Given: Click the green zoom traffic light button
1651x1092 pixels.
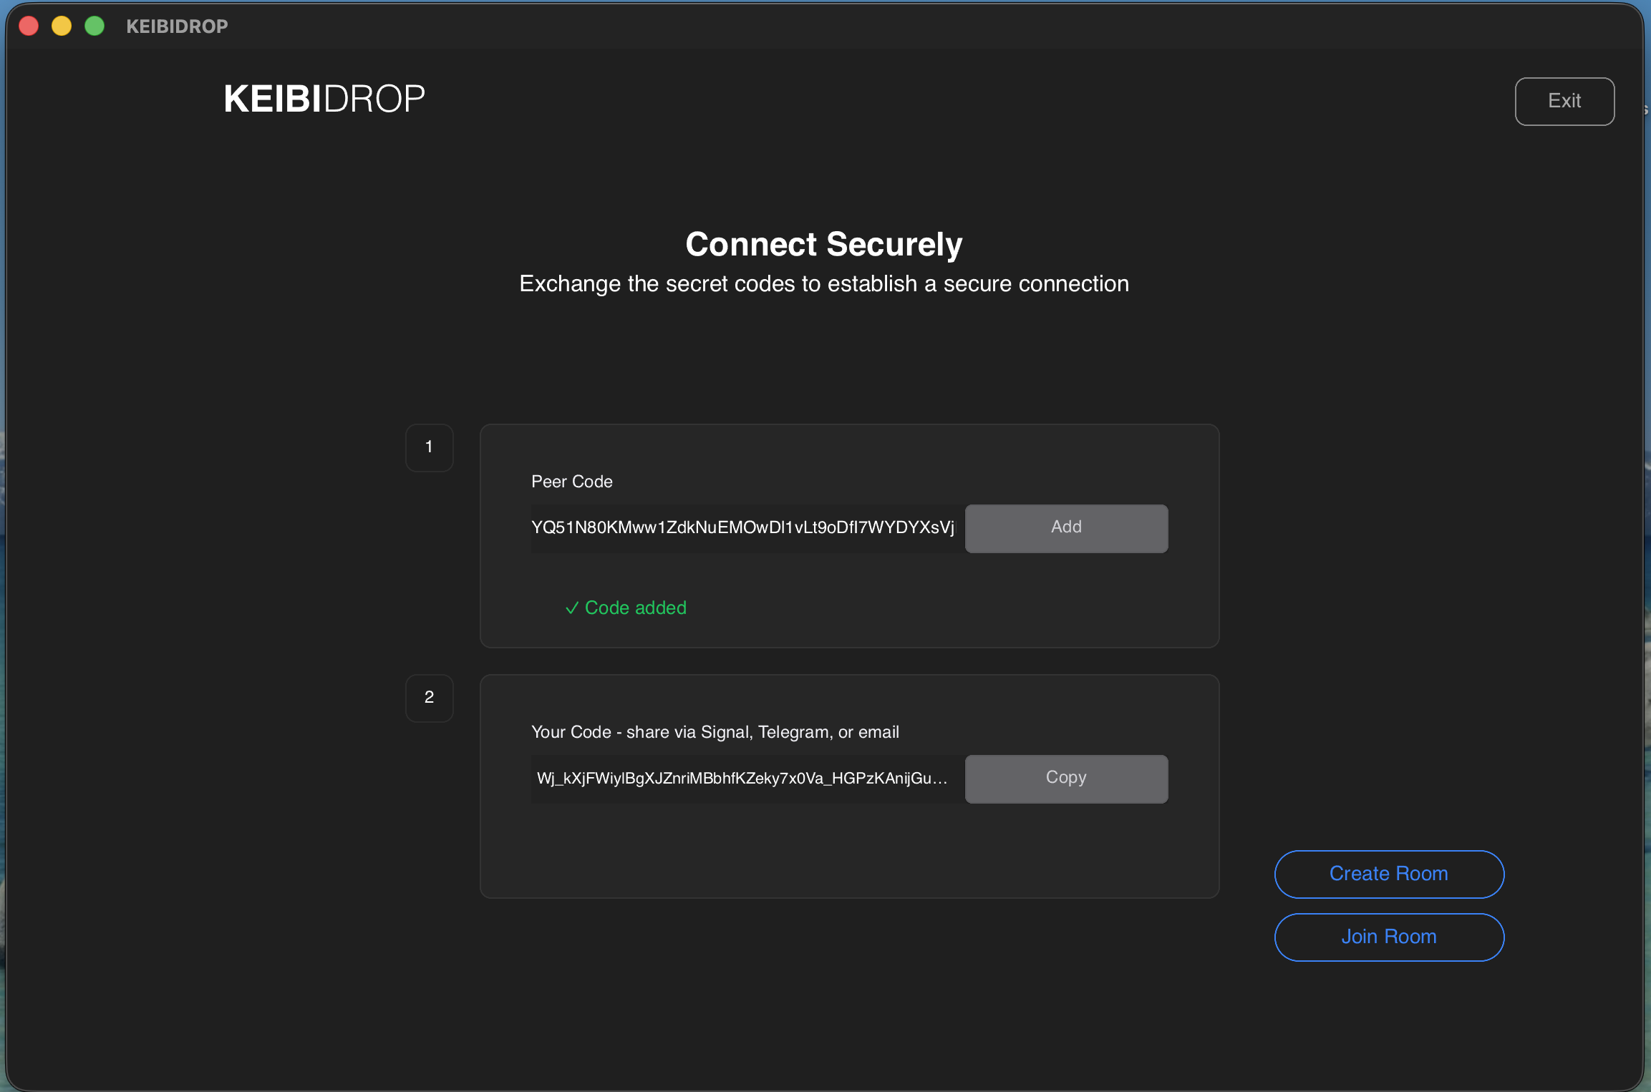Looking at the screenshot, I should click(x=94, y=25).
